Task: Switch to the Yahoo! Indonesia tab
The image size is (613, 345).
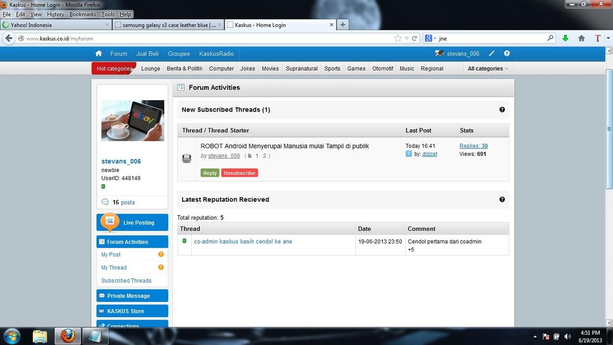Action: pos(56,25)
